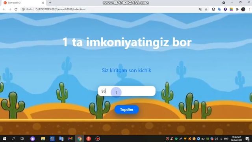The width and height of the screenshot is (252, 142).
Task: Open the notification center icon
Action: (x=248, y=138)
